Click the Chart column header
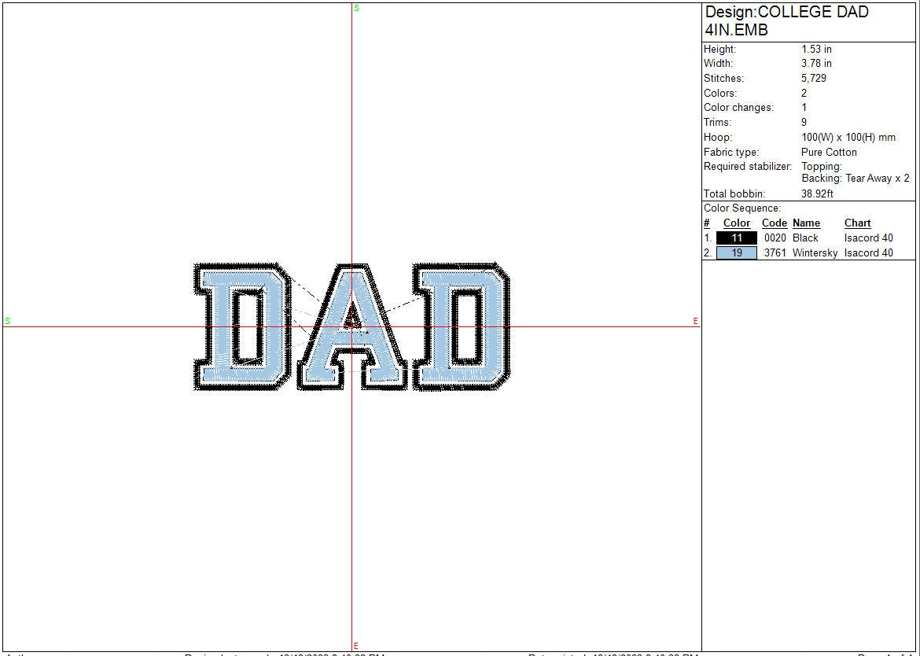This screenshot has width=920, height=656. [x=857, y=223]
